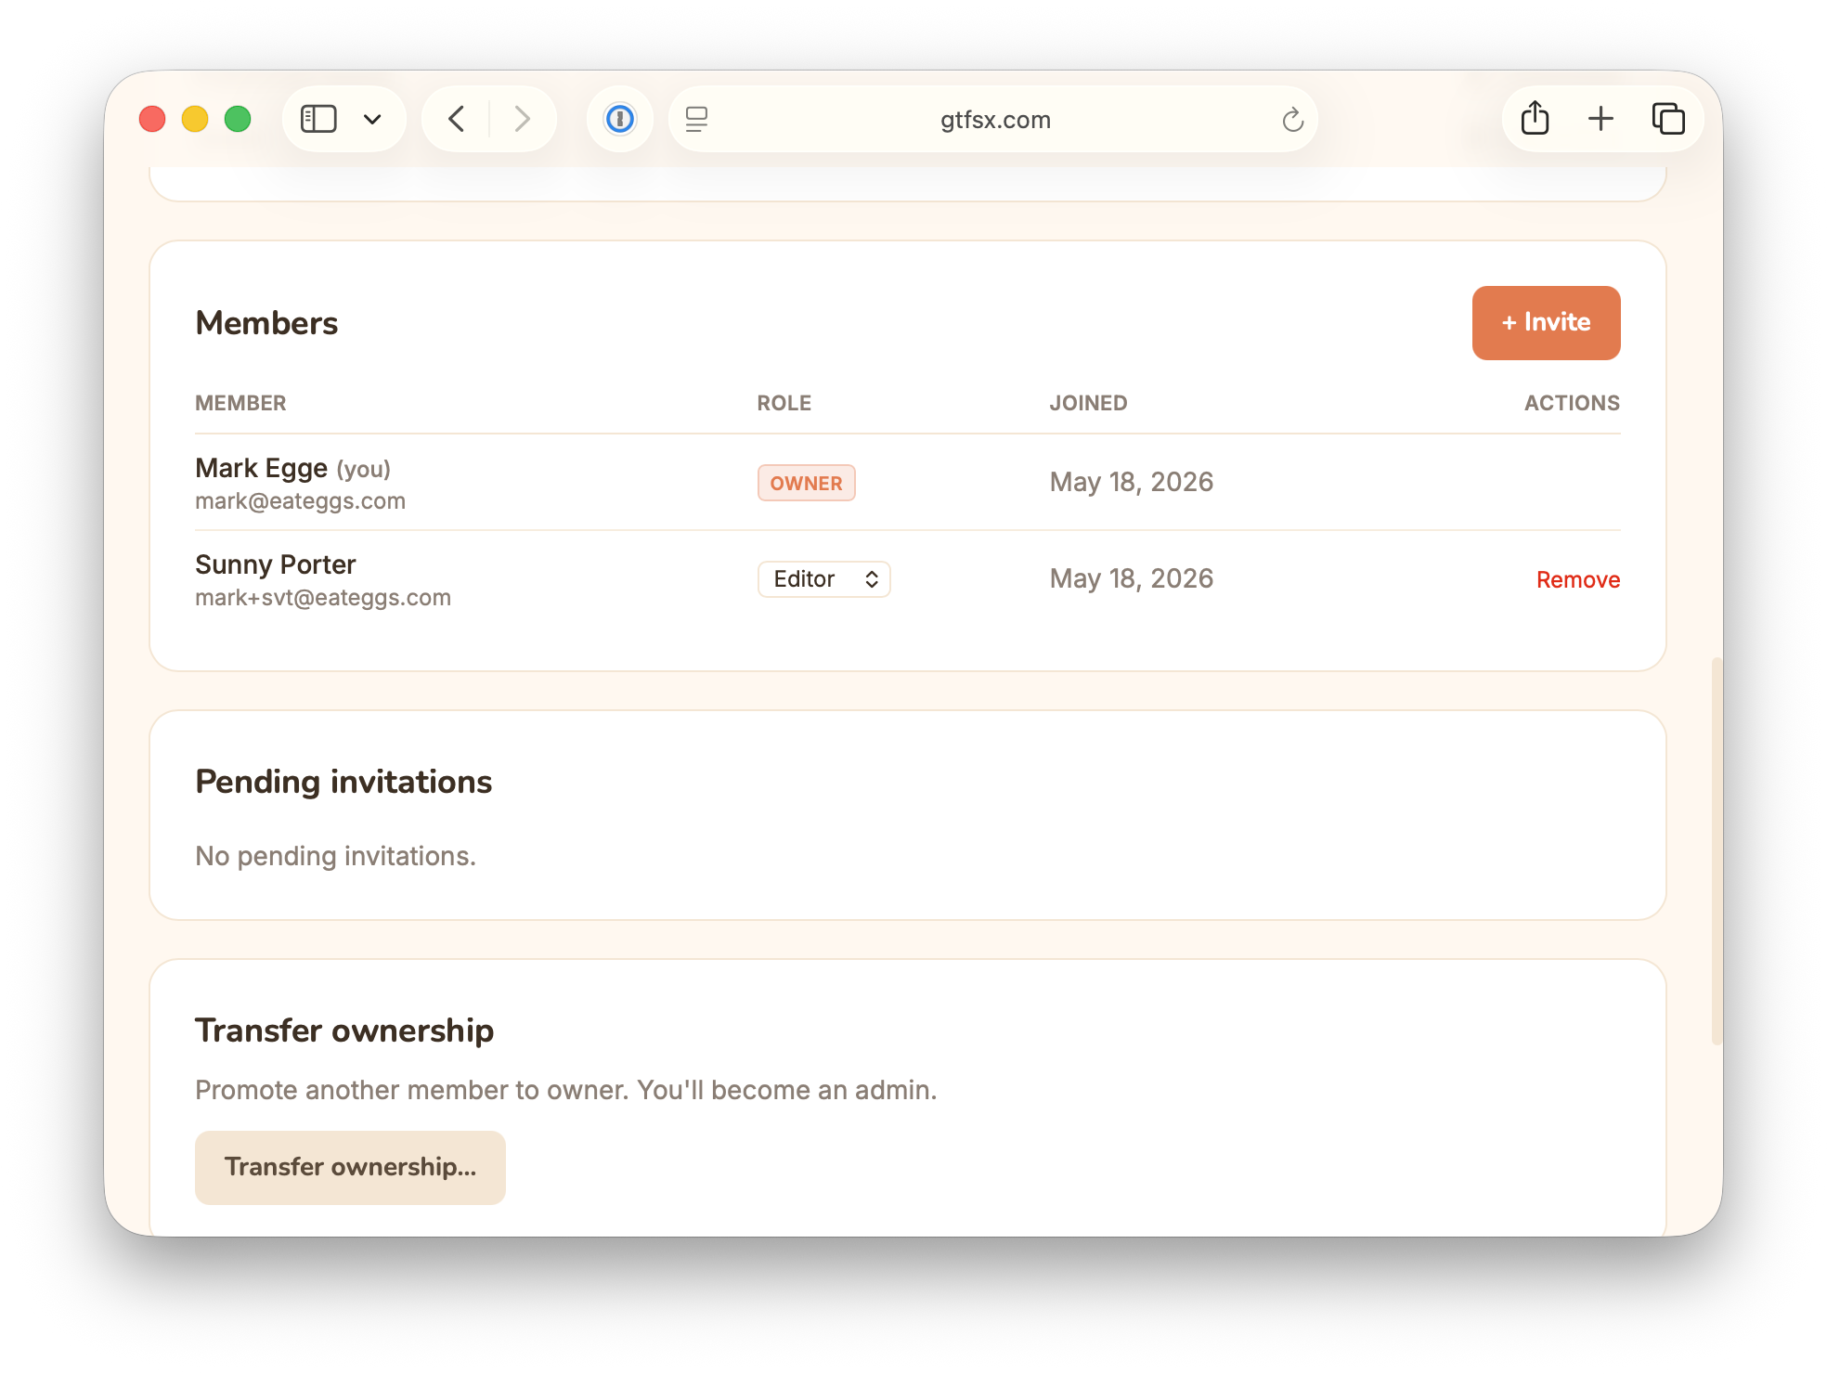Select the Sunny Porter member name
This screenshot has width=1827, height=1374.
click(275, 564)
